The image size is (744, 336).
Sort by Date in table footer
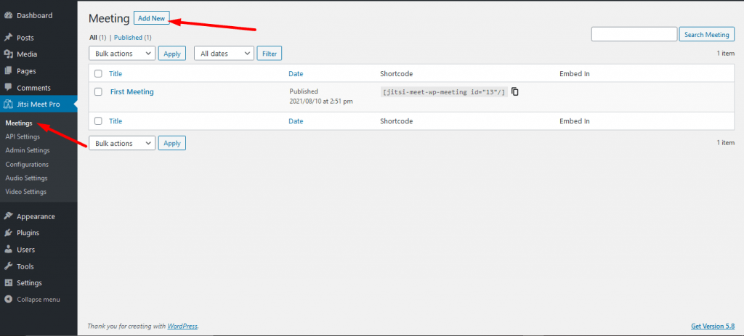[296, 121]
